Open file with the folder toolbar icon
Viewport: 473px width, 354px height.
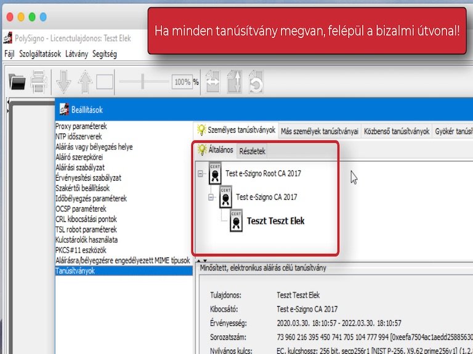pos(17,82)
